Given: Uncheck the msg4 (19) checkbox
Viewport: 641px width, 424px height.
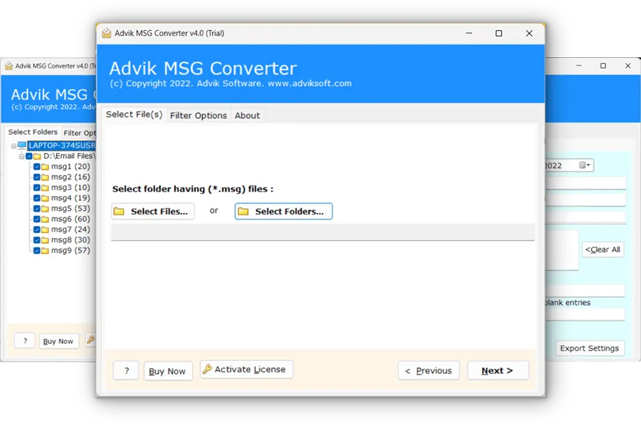Looking at the screenshot, I should [37, 198].
